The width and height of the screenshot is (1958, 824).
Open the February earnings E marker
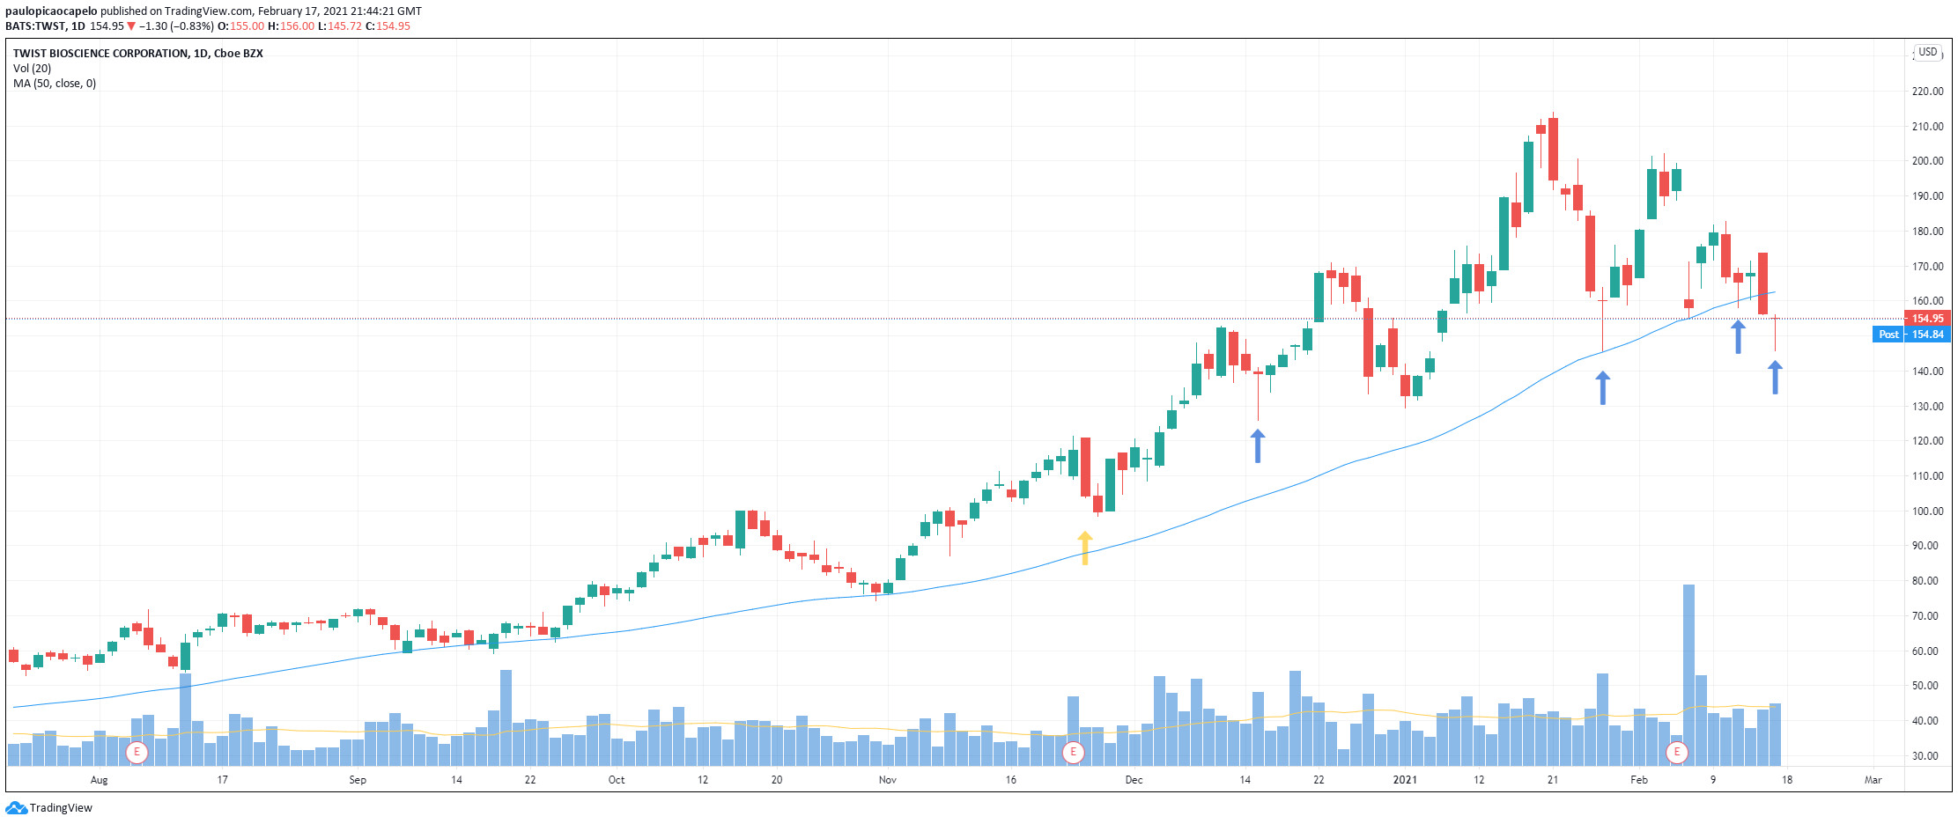[x=1677, y=753]
